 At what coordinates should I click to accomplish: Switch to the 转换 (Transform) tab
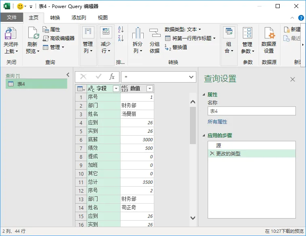tap(55, 18)
